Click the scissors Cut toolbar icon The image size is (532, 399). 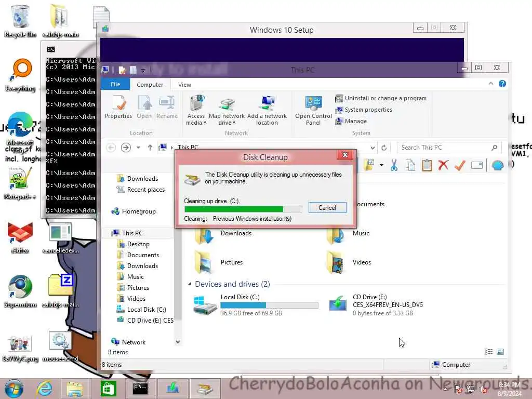coord(394,166)
